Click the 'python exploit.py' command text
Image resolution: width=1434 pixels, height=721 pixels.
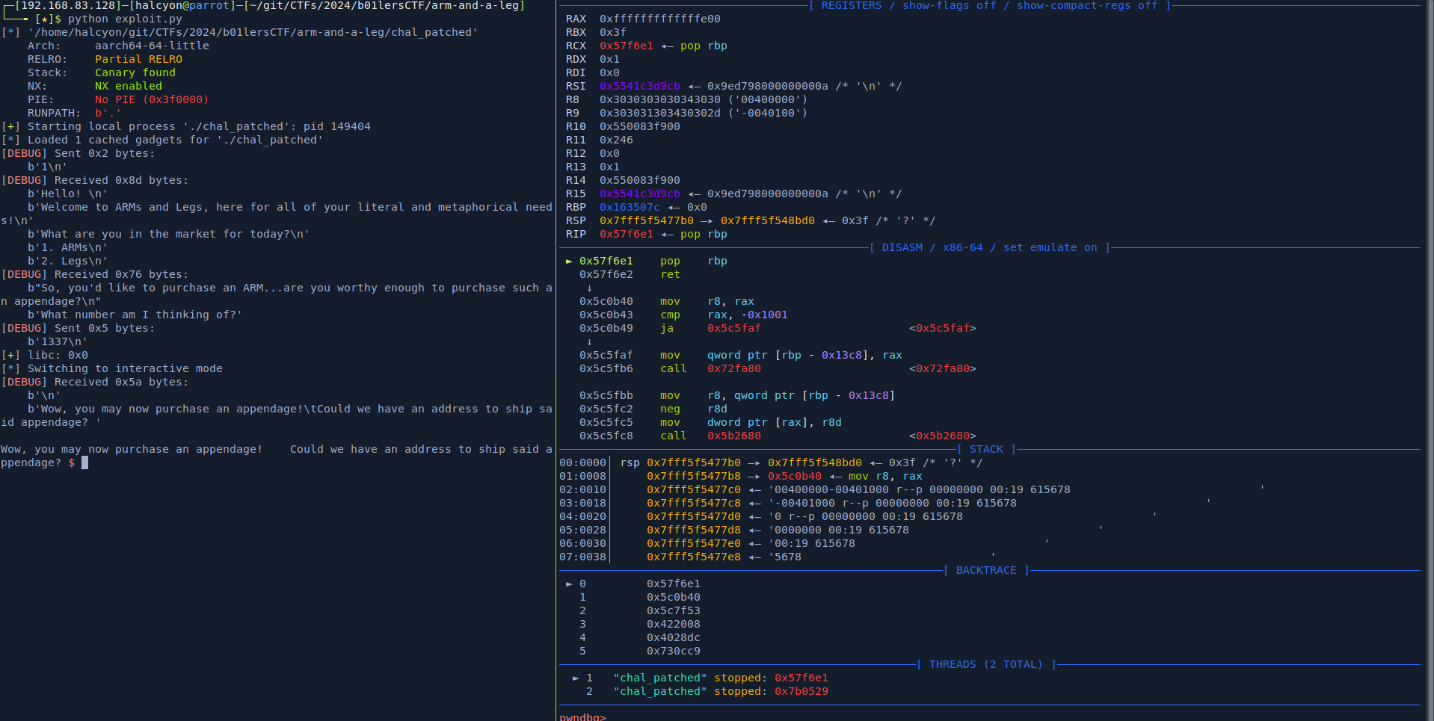pyautogui.click(x=125, y=19)
